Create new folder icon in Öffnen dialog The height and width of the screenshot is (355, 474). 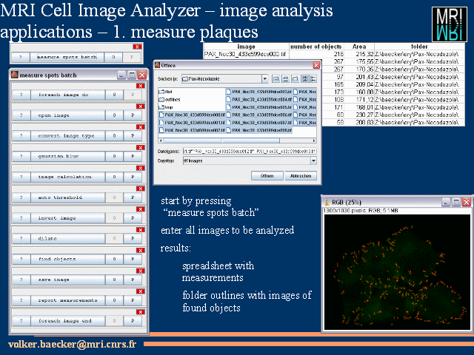coord(295,79)
